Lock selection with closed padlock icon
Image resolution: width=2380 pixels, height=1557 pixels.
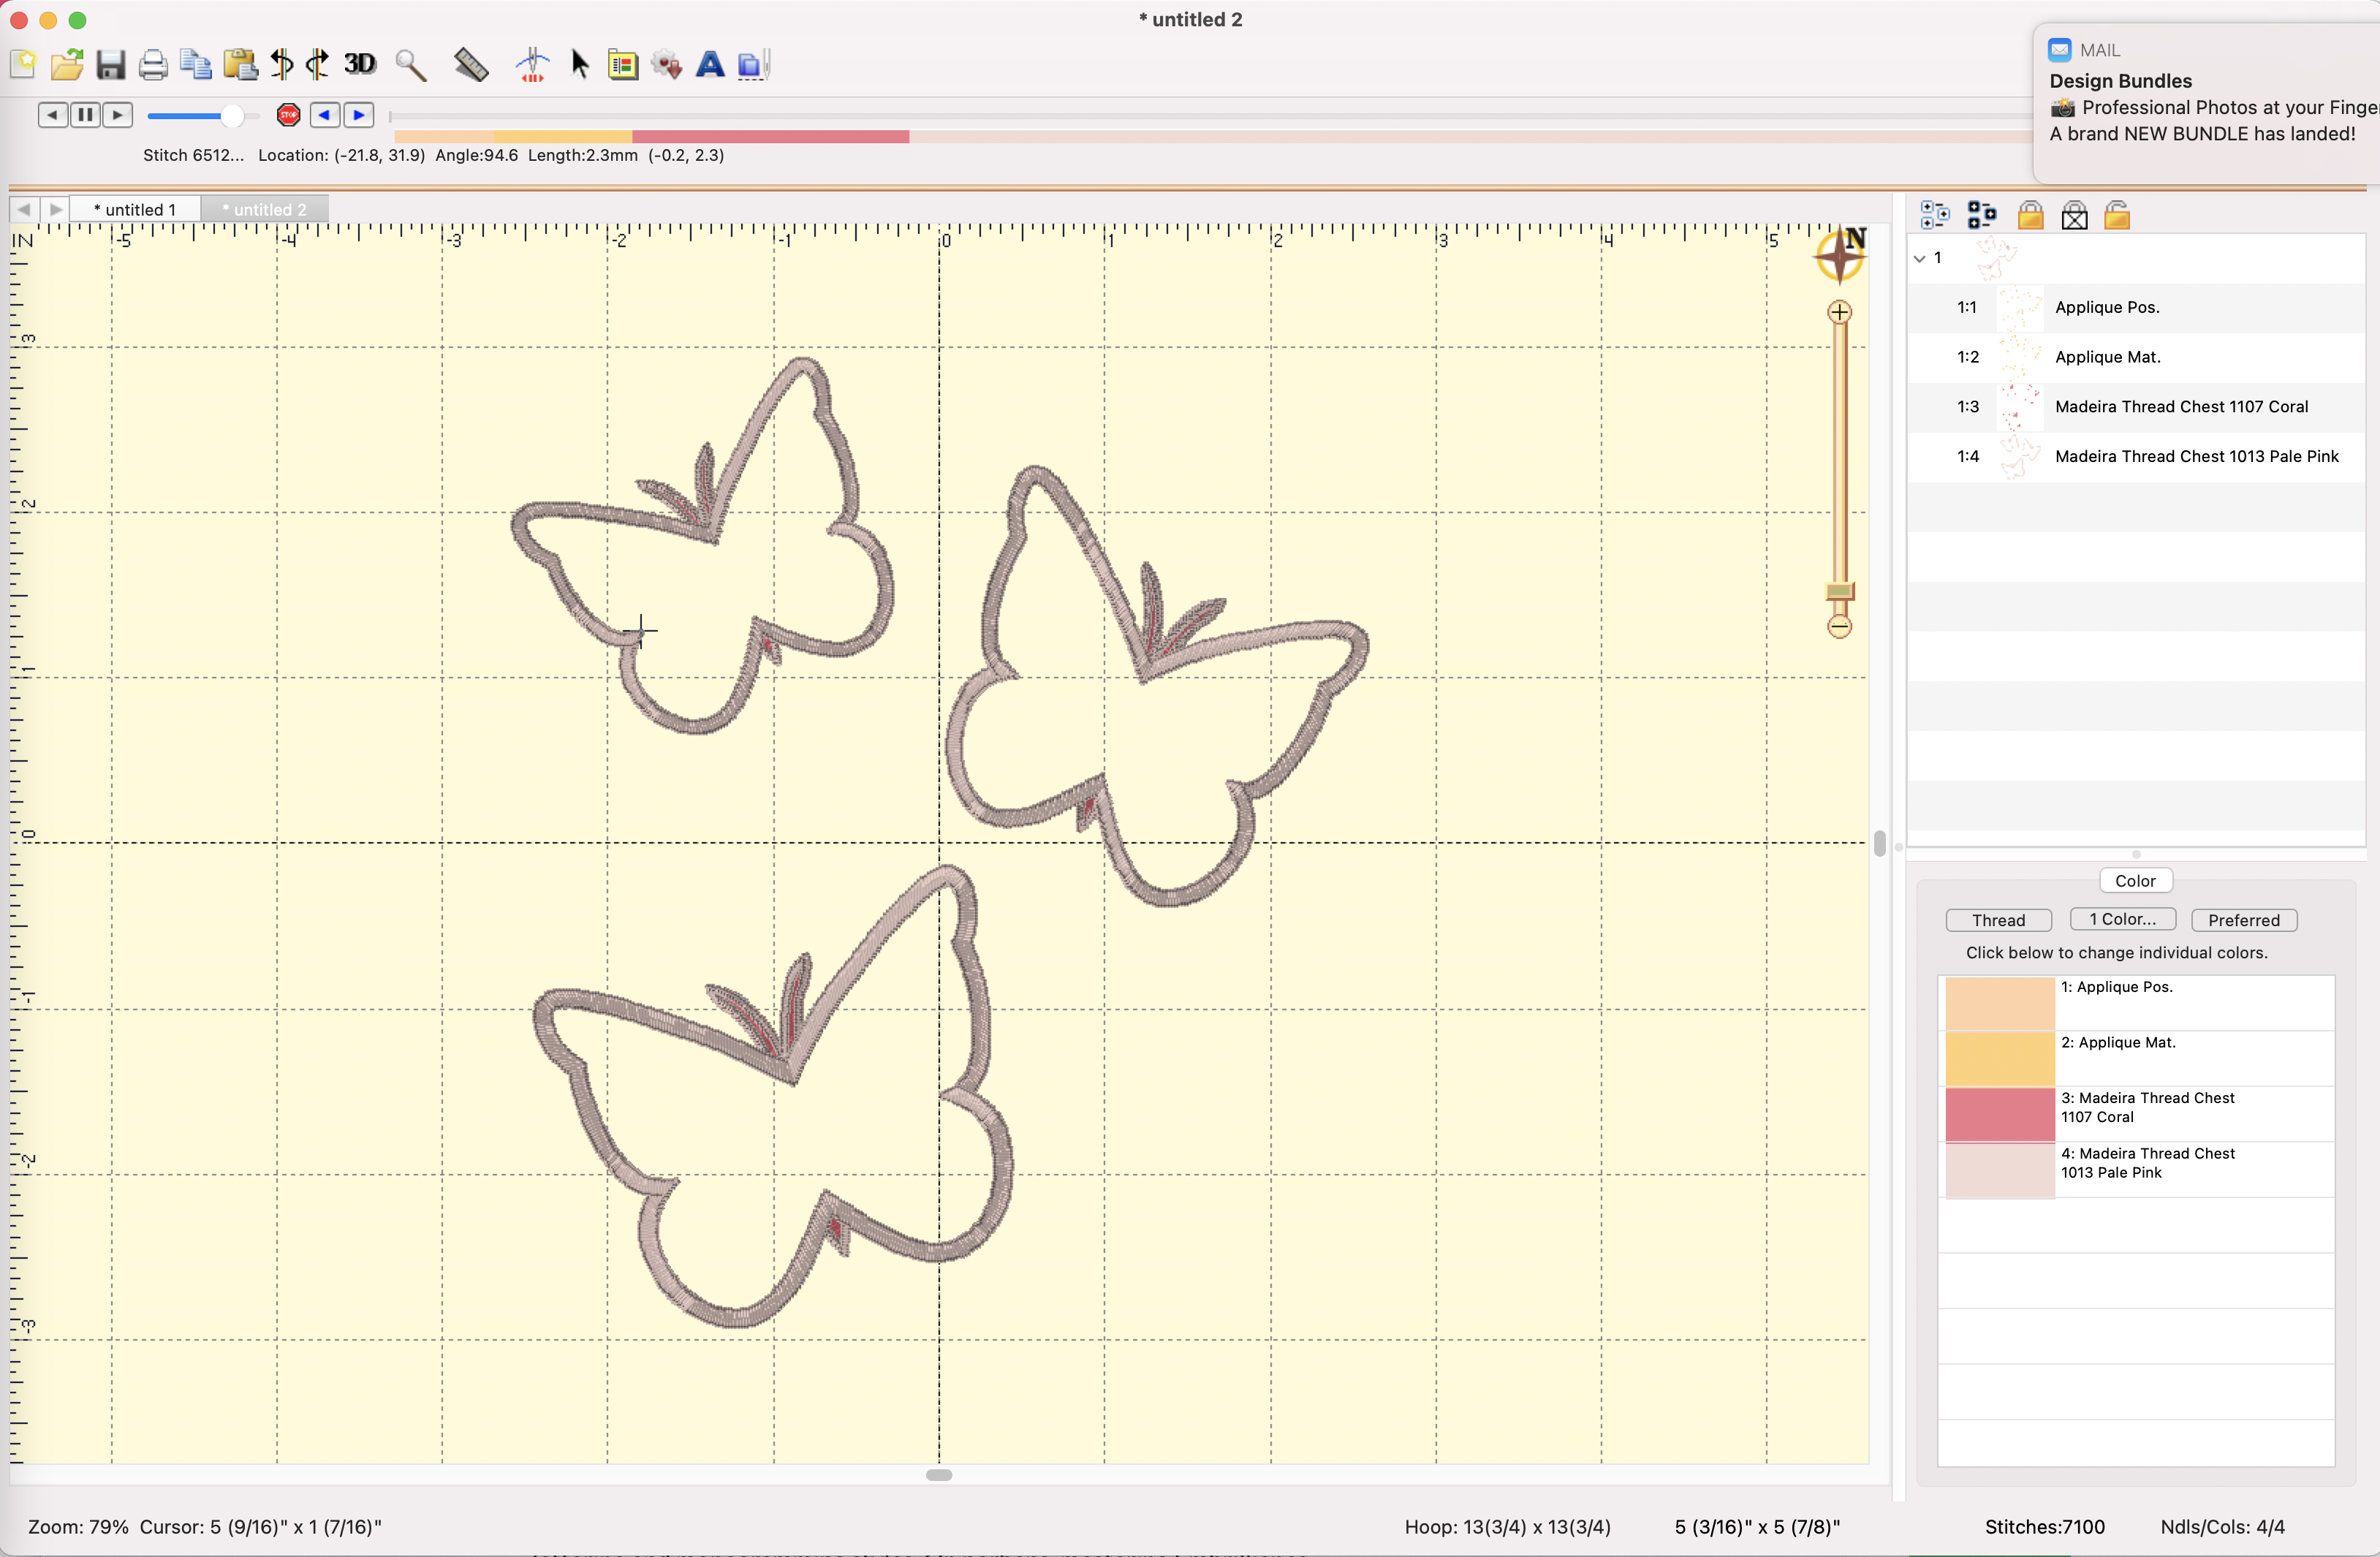[x=2030, y=215]
